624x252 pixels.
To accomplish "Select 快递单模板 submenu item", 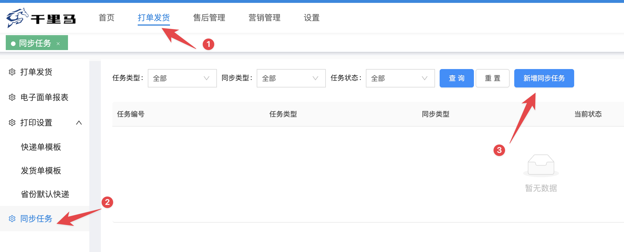I will coord(41,147).
